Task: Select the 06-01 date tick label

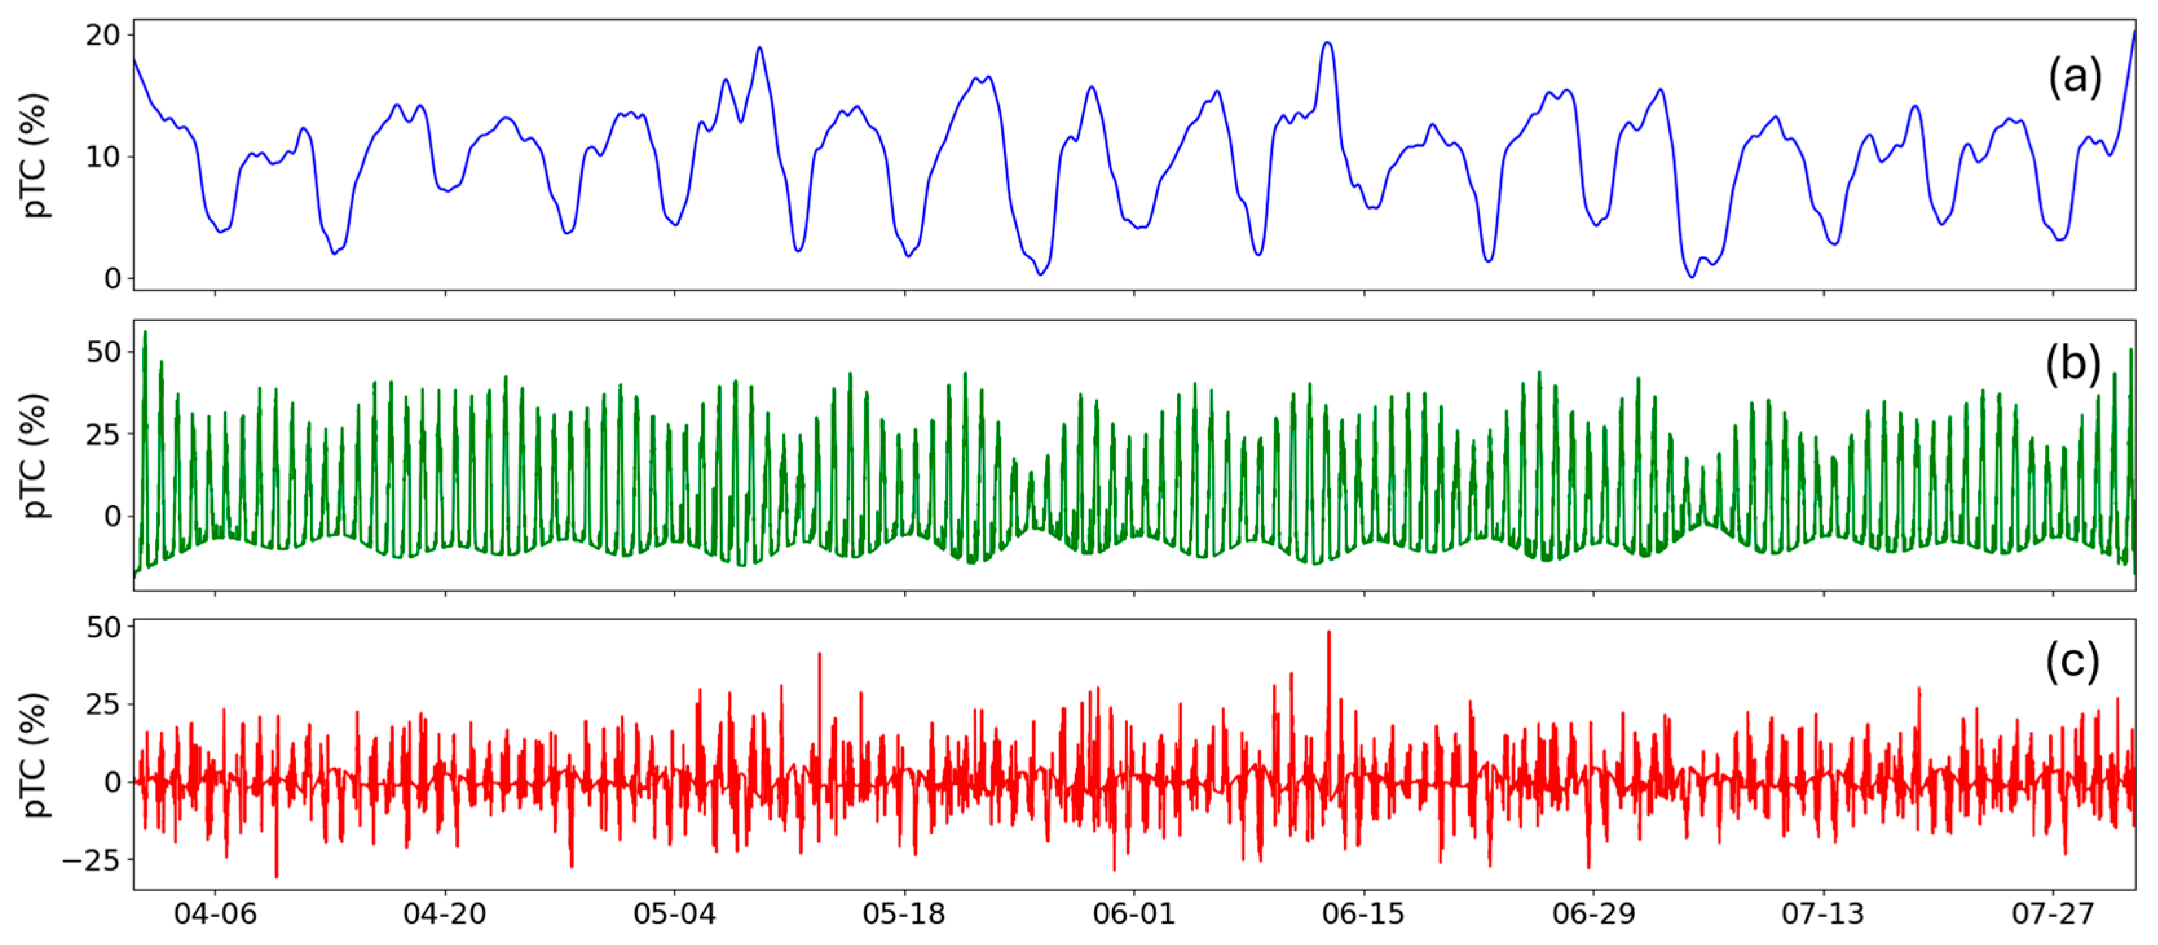Action: [1134, 914]
